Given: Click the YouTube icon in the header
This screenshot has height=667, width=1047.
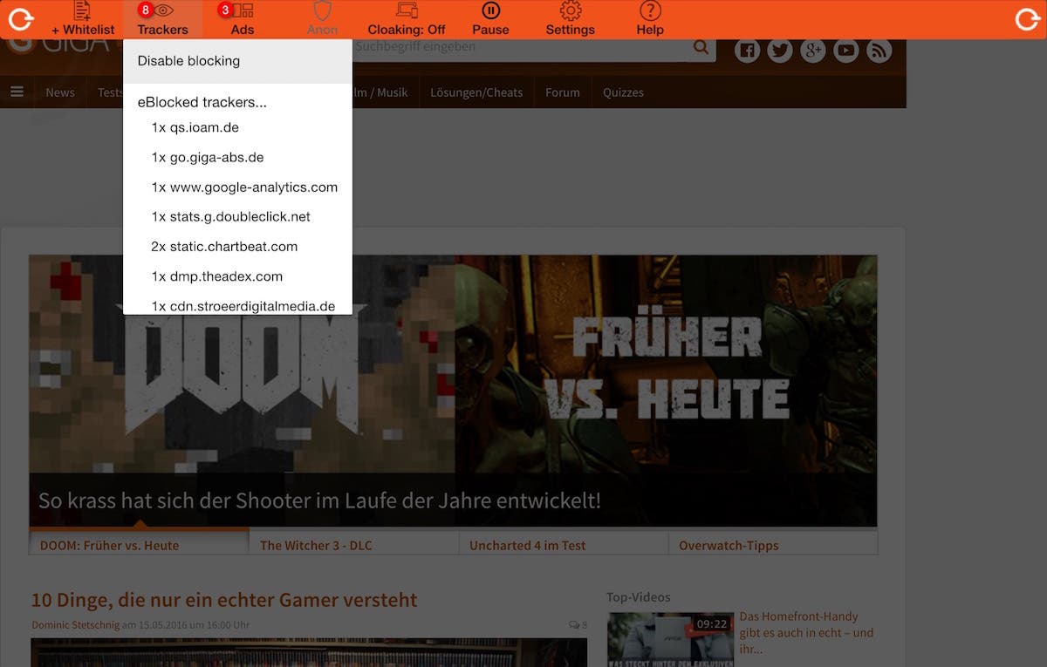Looking at the screenshot, I should click(845, 51).
